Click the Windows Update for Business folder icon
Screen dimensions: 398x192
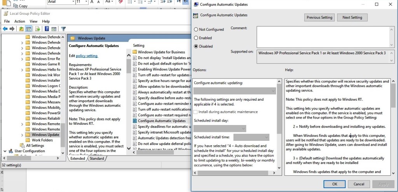pos(135,52)
